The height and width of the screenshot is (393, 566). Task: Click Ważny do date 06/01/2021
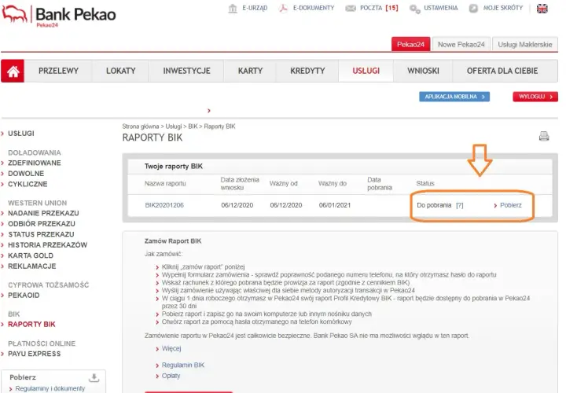[x=335, y=205]
